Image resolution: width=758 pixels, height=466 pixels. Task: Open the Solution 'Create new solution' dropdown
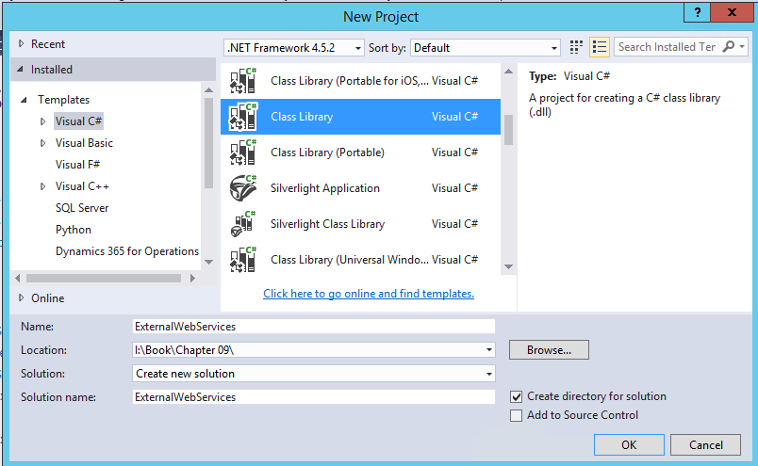click(488, 374)
